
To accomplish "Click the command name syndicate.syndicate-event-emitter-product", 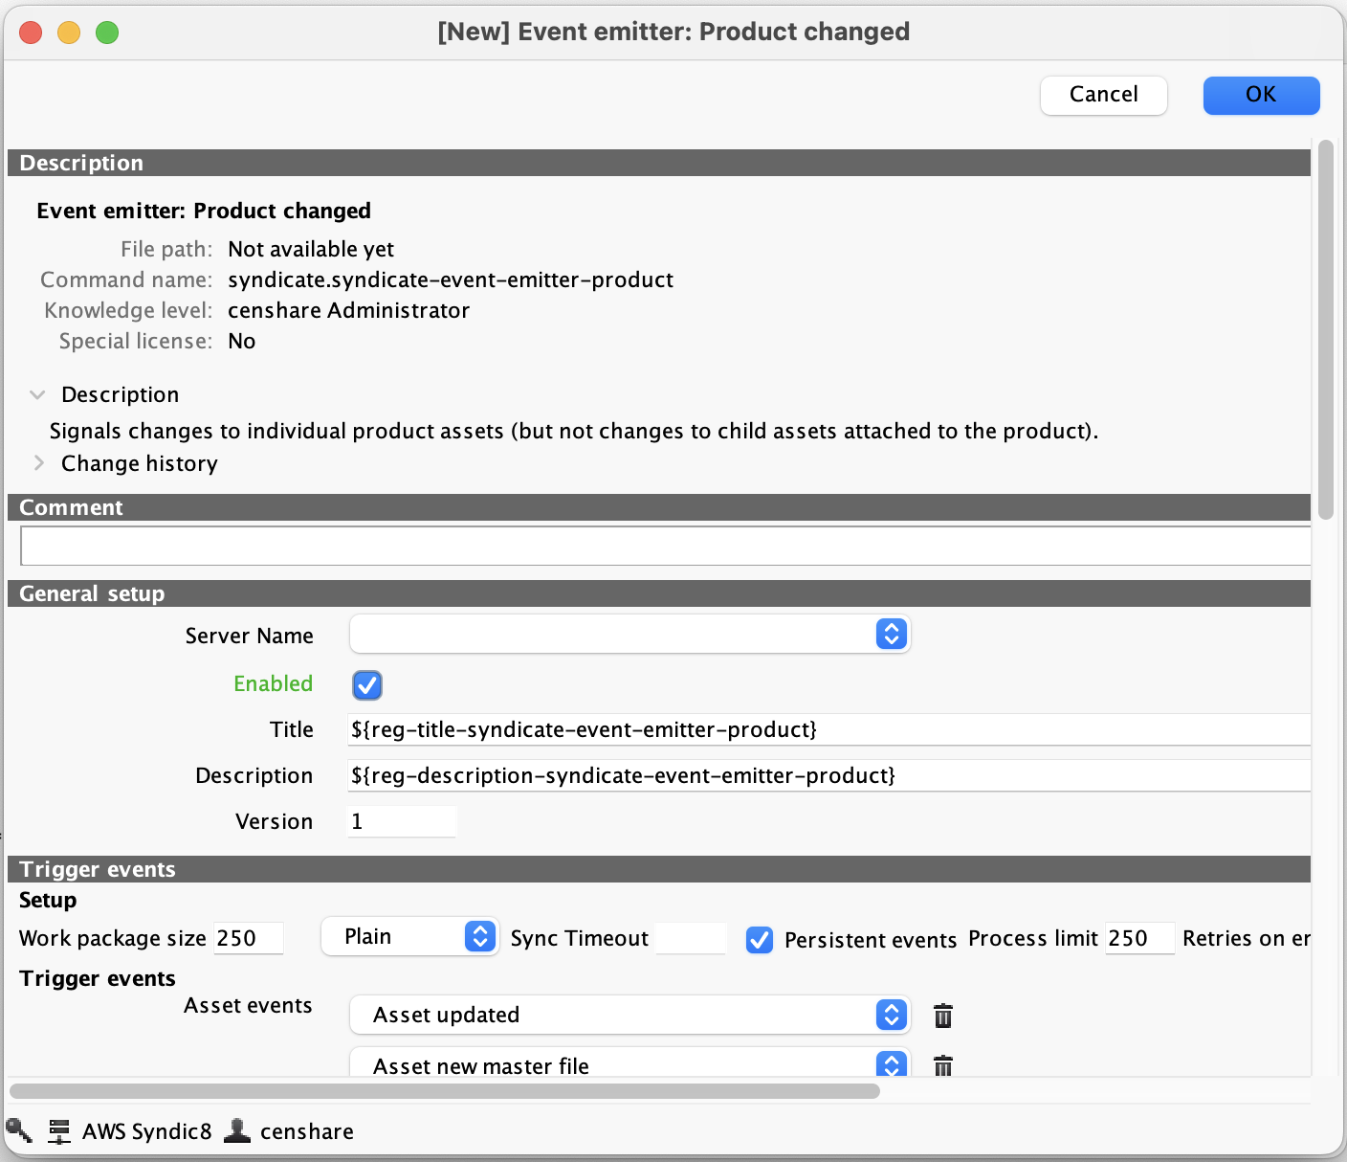I will coord(451,279).
